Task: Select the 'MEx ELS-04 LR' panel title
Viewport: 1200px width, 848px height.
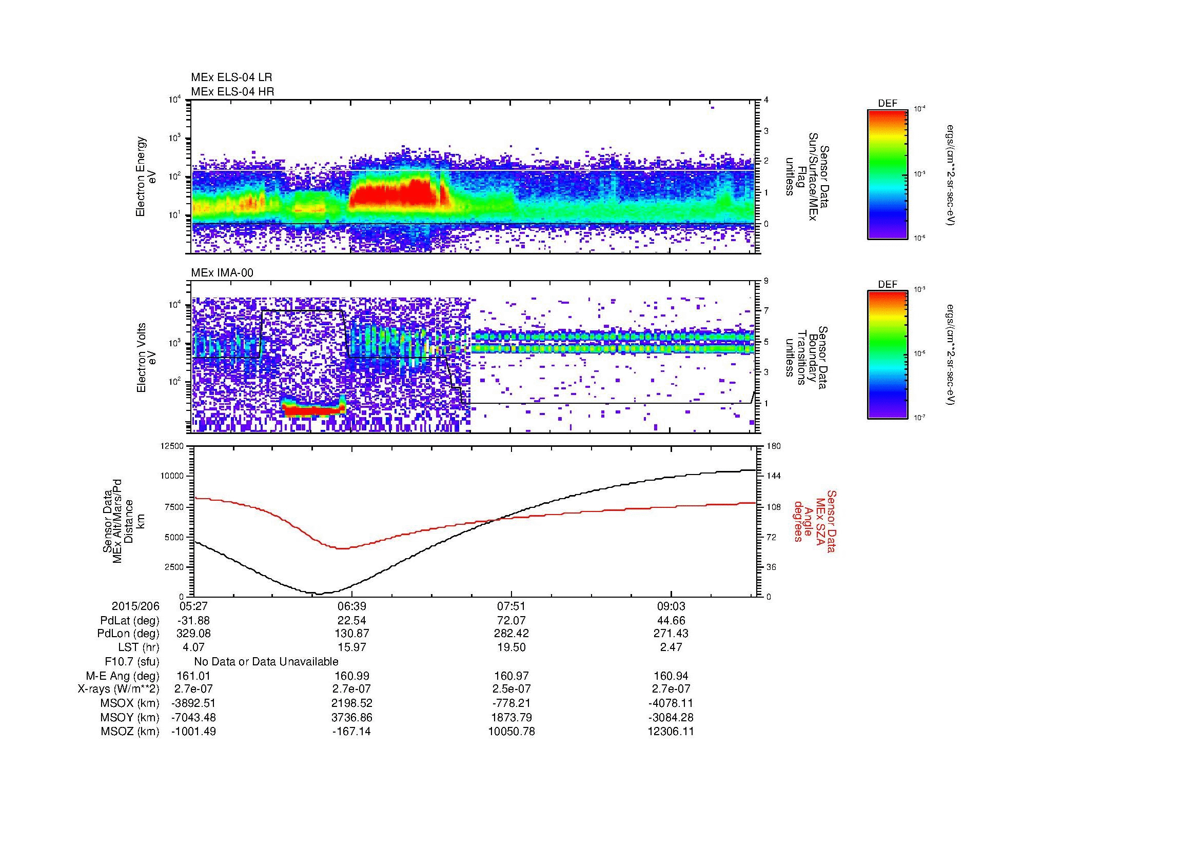Action: pos(231,77)
